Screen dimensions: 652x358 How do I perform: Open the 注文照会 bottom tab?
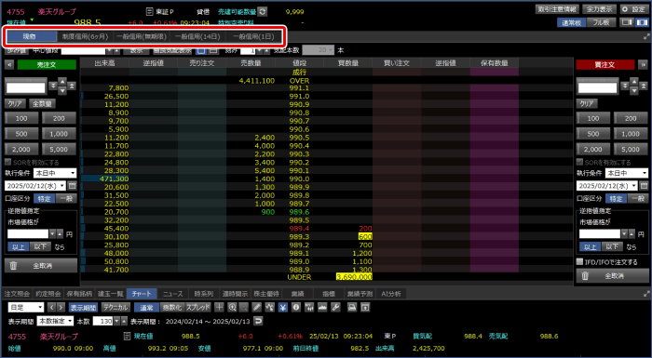click(17, 294)
